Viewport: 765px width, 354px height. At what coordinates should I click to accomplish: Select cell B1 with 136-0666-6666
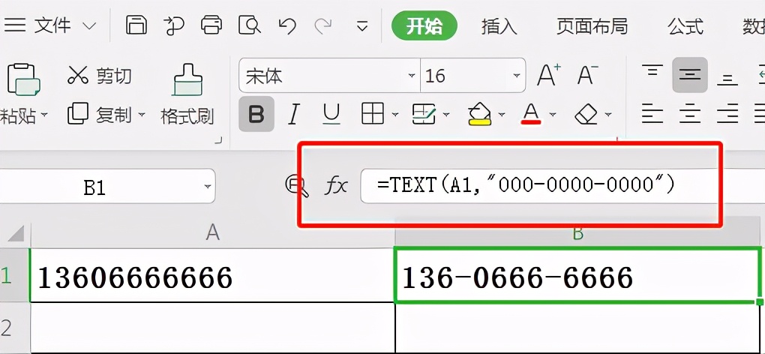click(578, 275)
